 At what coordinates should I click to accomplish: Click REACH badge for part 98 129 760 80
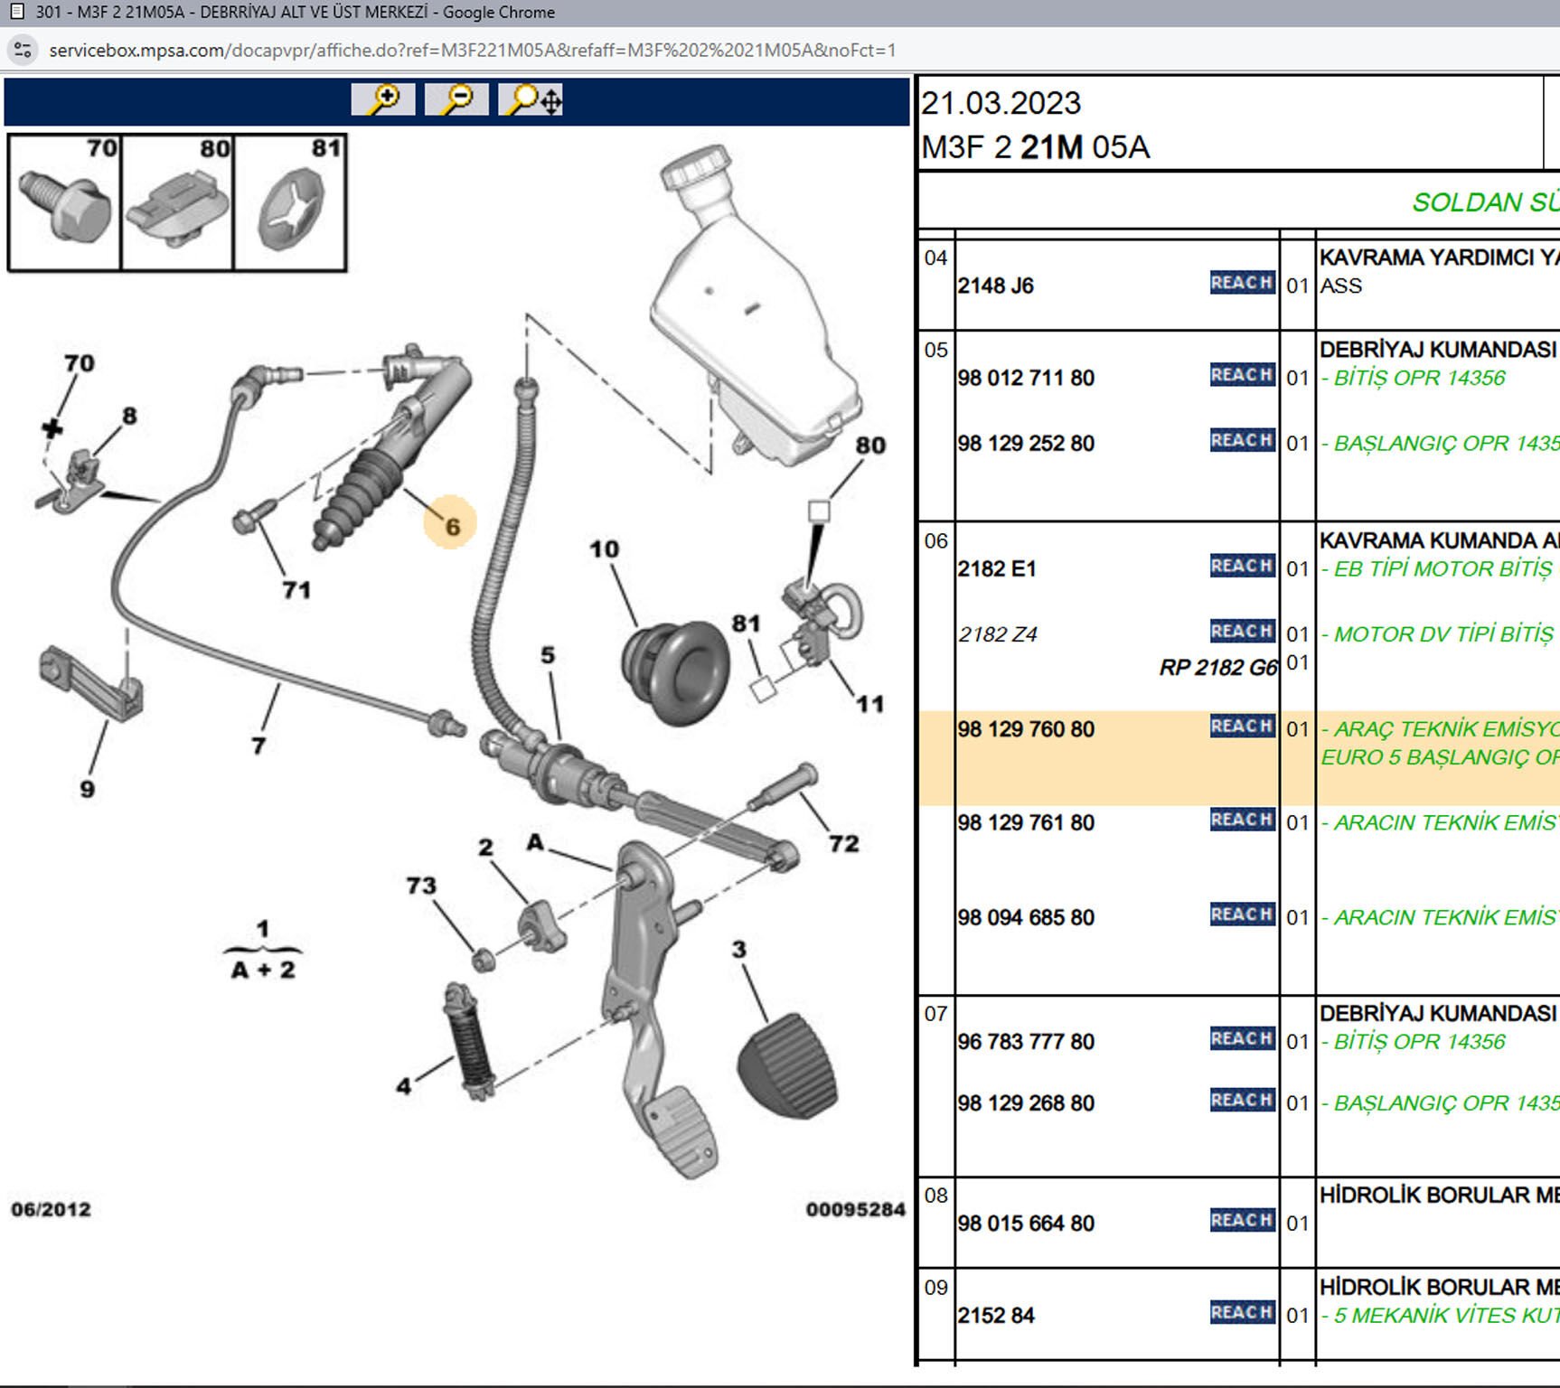[1242, 727]
